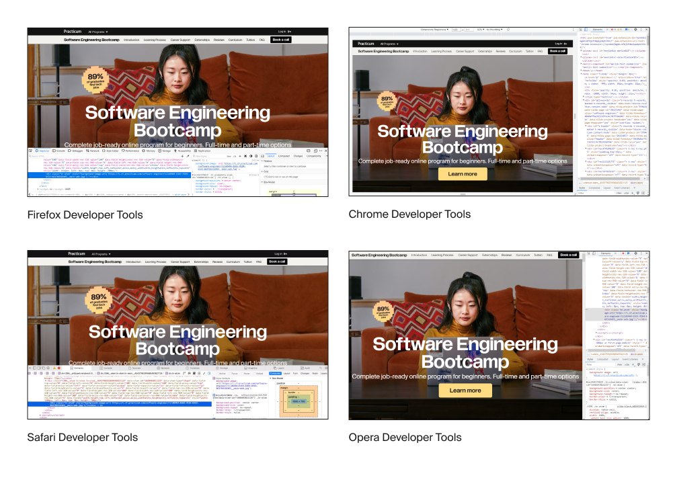Click Learn more button in Opera screenshot

[465, 390]
